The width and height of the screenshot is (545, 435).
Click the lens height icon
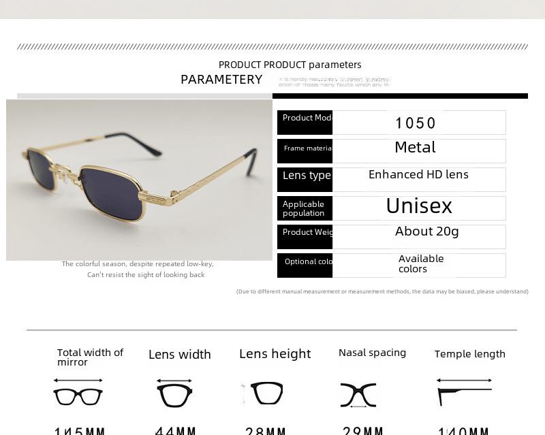coord(262,393)
